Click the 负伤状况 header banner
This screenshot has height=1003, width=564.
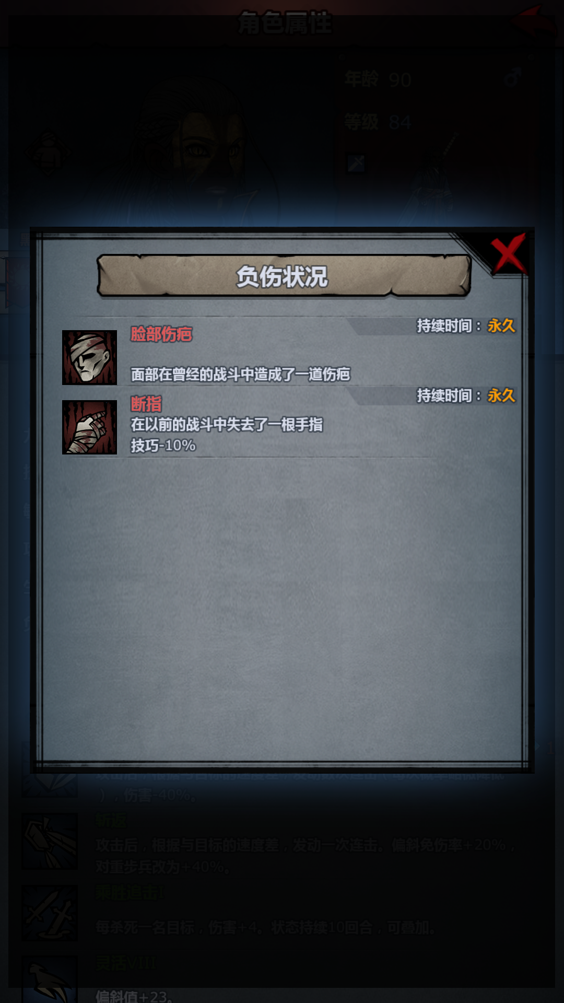click(284, 276)
